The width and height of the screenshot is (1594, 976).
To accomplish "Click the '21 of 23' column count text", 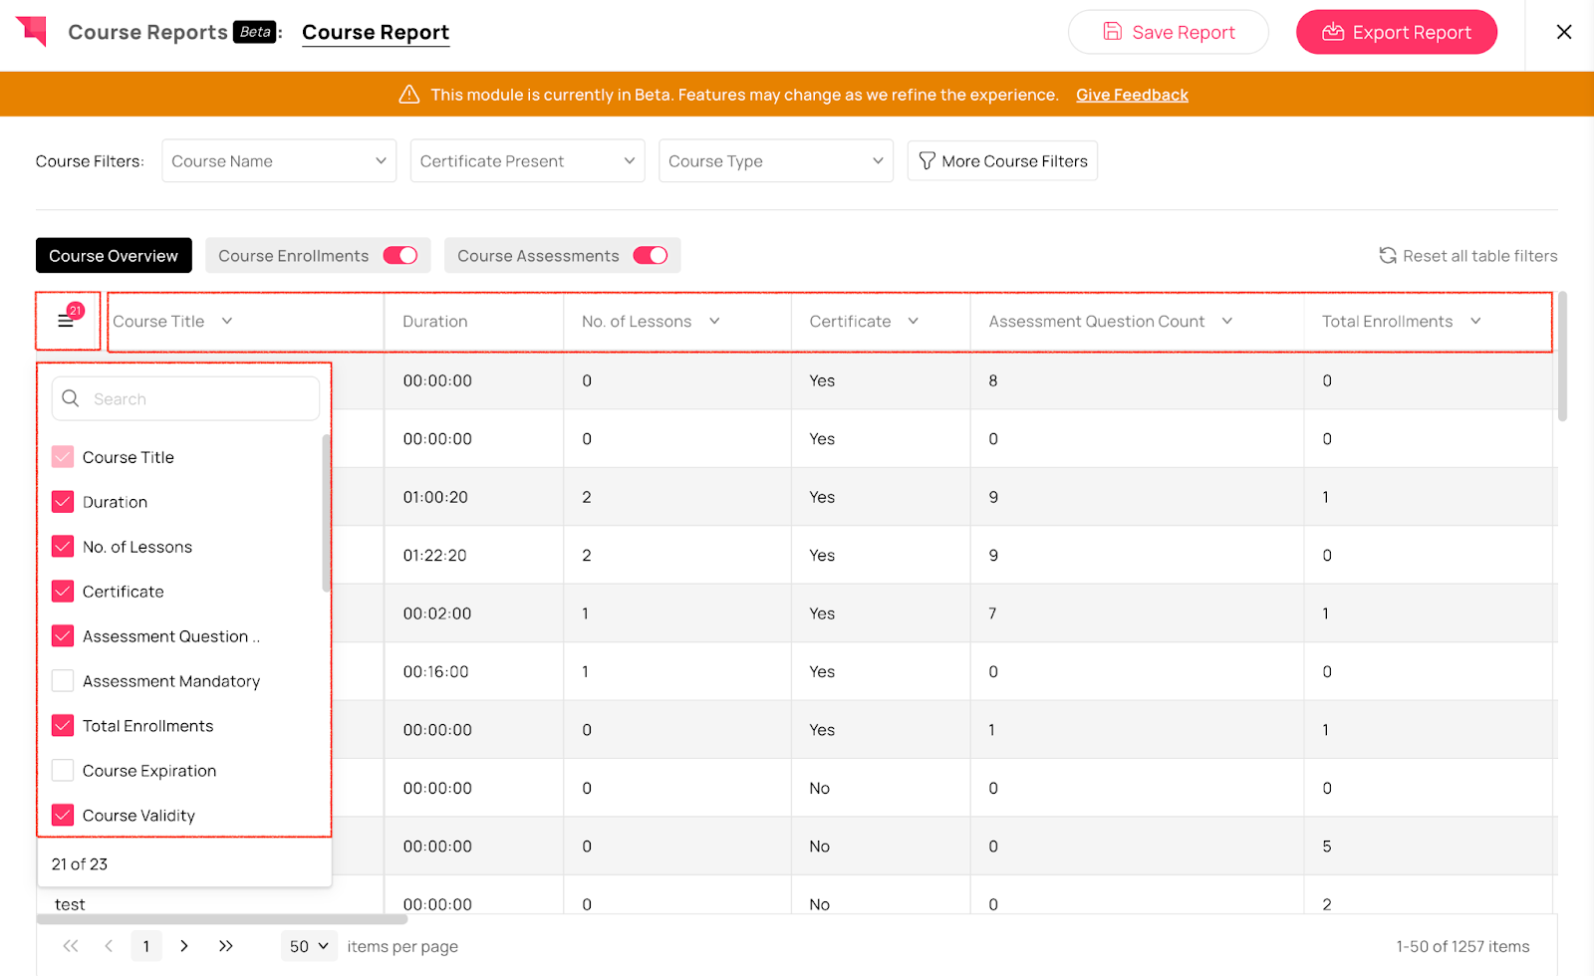I will point(80,864).
